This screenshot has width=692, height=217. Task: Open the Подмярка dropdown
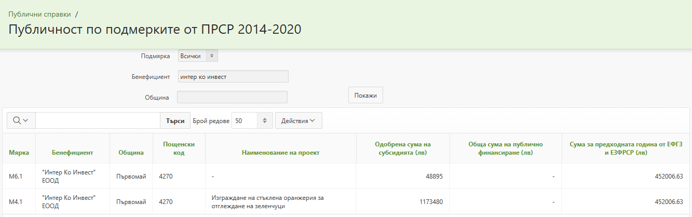pos(198,56)
